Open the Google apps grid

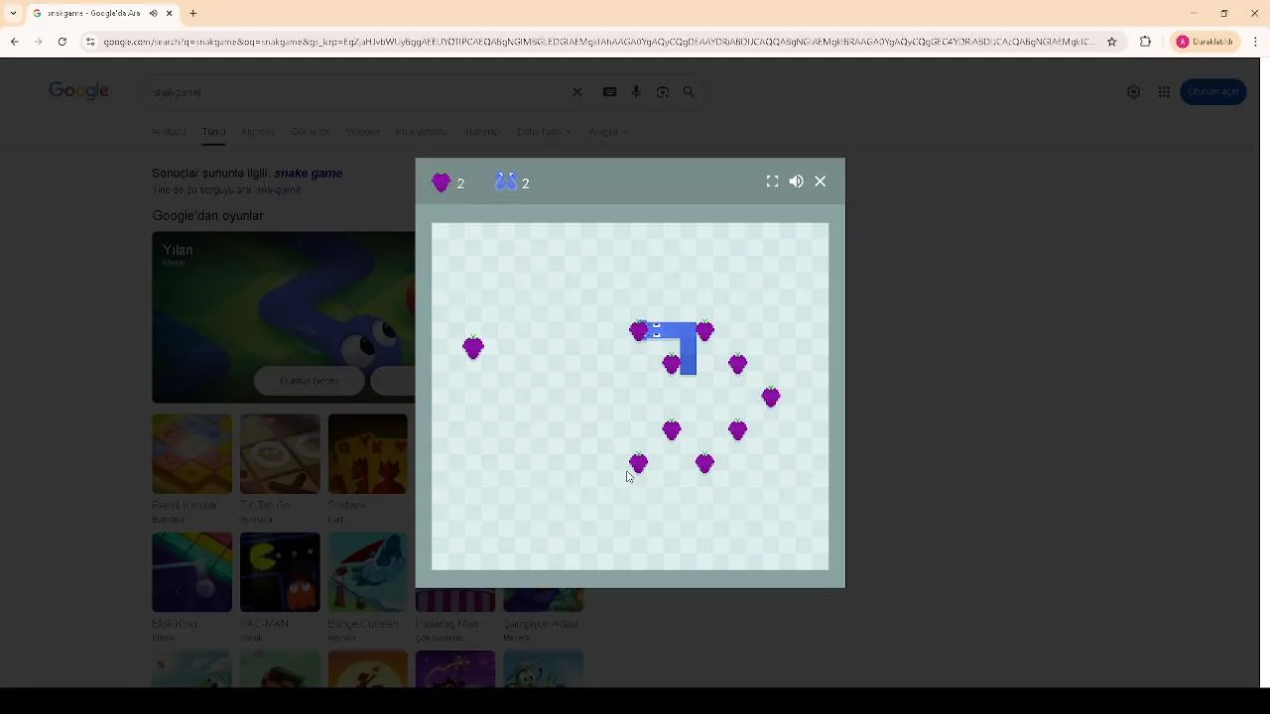pos(1164,92)
